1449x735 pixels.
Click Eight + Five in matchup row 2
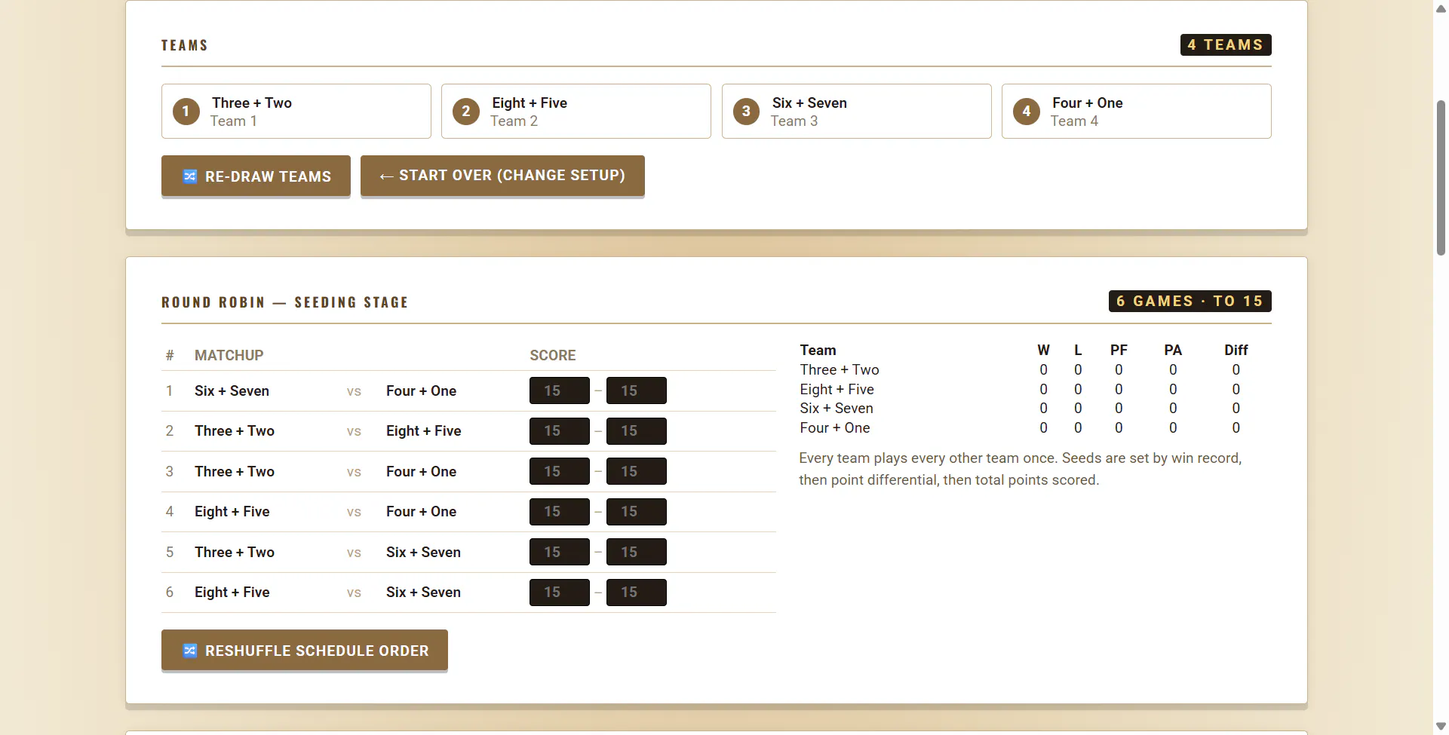(x=423, y=431)
